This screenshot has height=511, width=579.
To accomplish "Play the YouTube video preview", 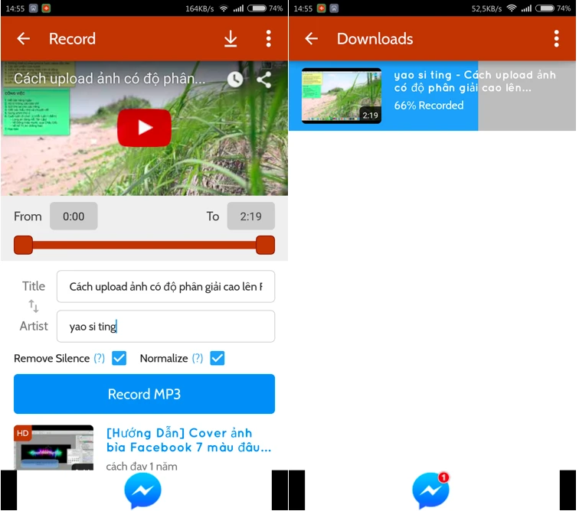I will [x=144, y=128].
